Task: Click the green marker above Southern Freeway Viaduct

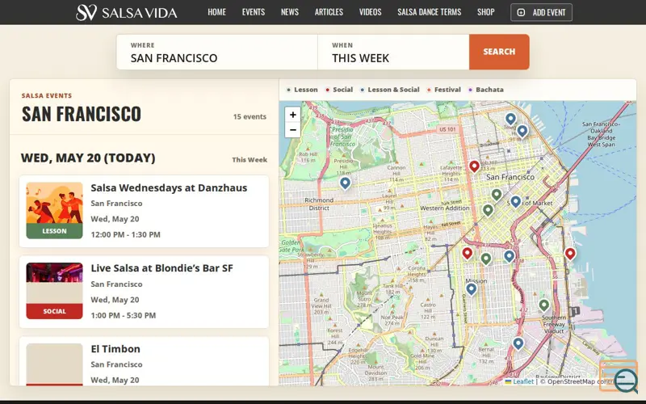Action: click(x=544, y=305)
